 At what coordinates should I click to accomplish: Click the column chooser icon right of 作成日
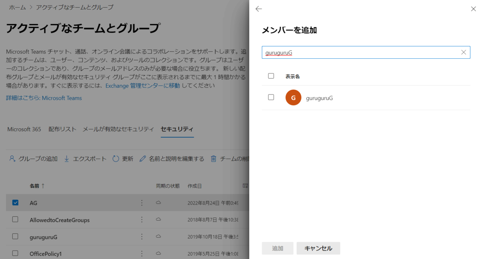245,186
